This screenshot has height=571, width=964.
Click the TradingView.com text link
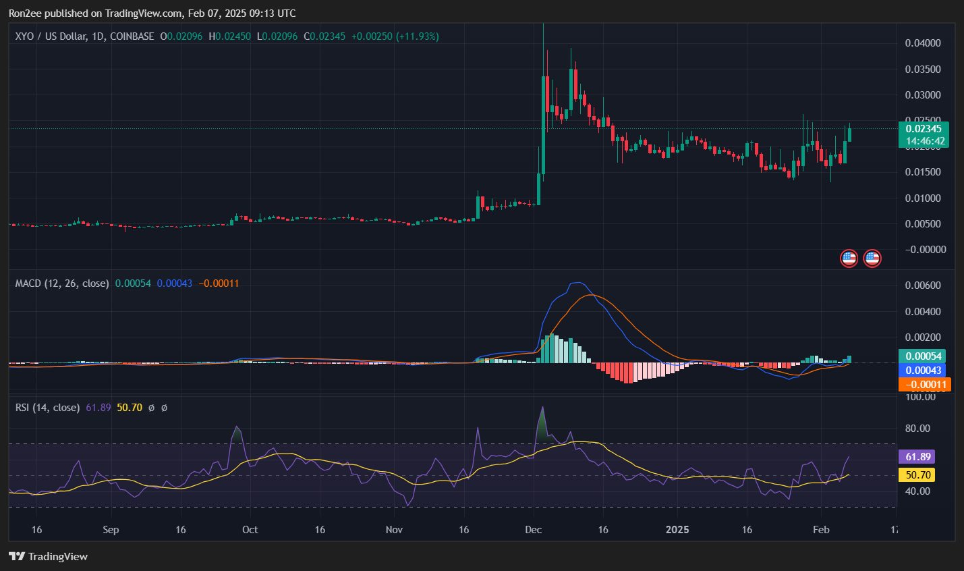[x=144, y=13]
